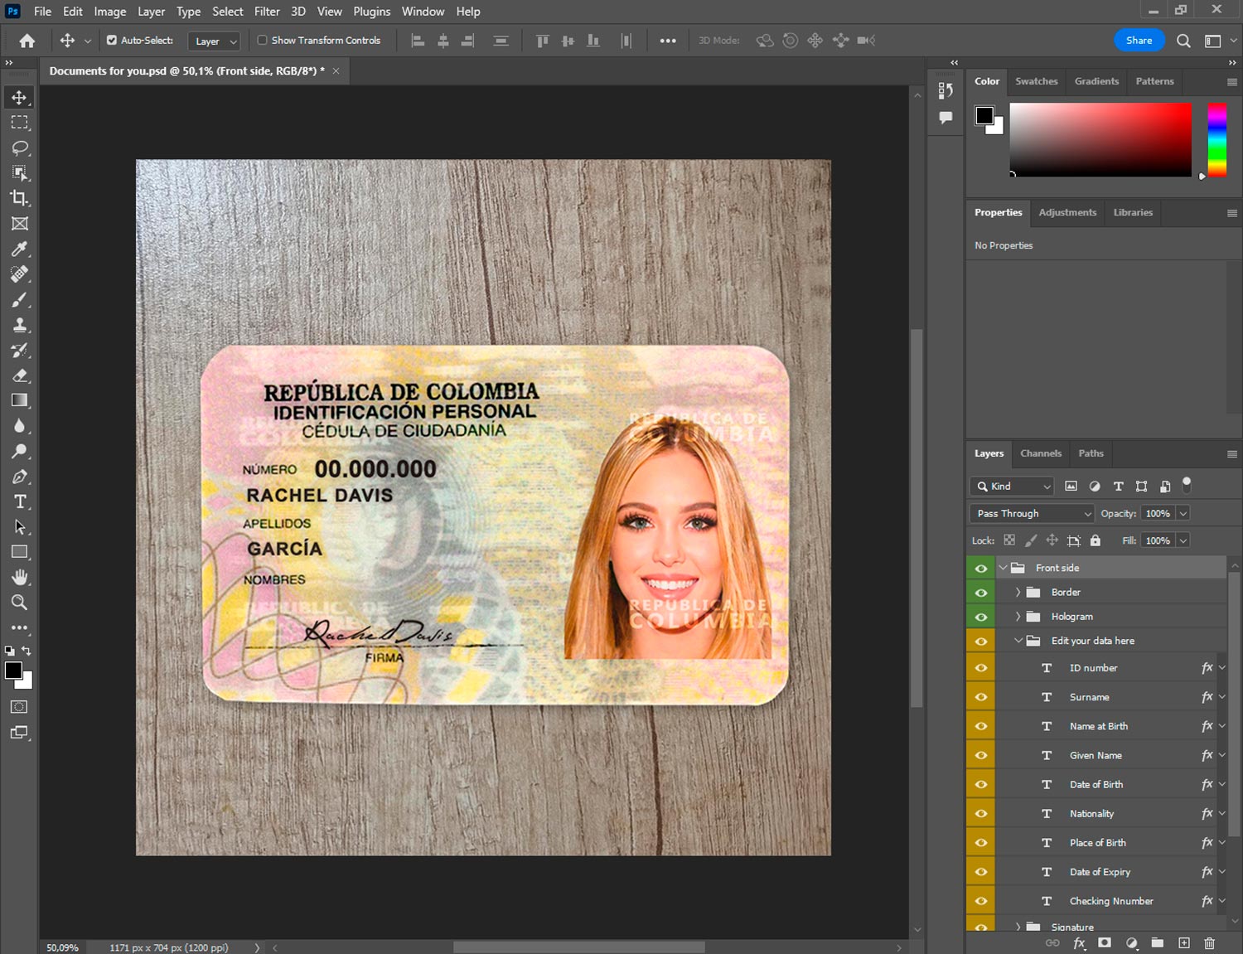Select the Crop tool

(x=20, y=198)
